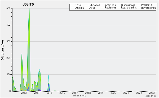Screen dimensions: 159x98
Task: Click the cyan Total color line swatch
Action: pyautogui.click(x=73, y=5)
